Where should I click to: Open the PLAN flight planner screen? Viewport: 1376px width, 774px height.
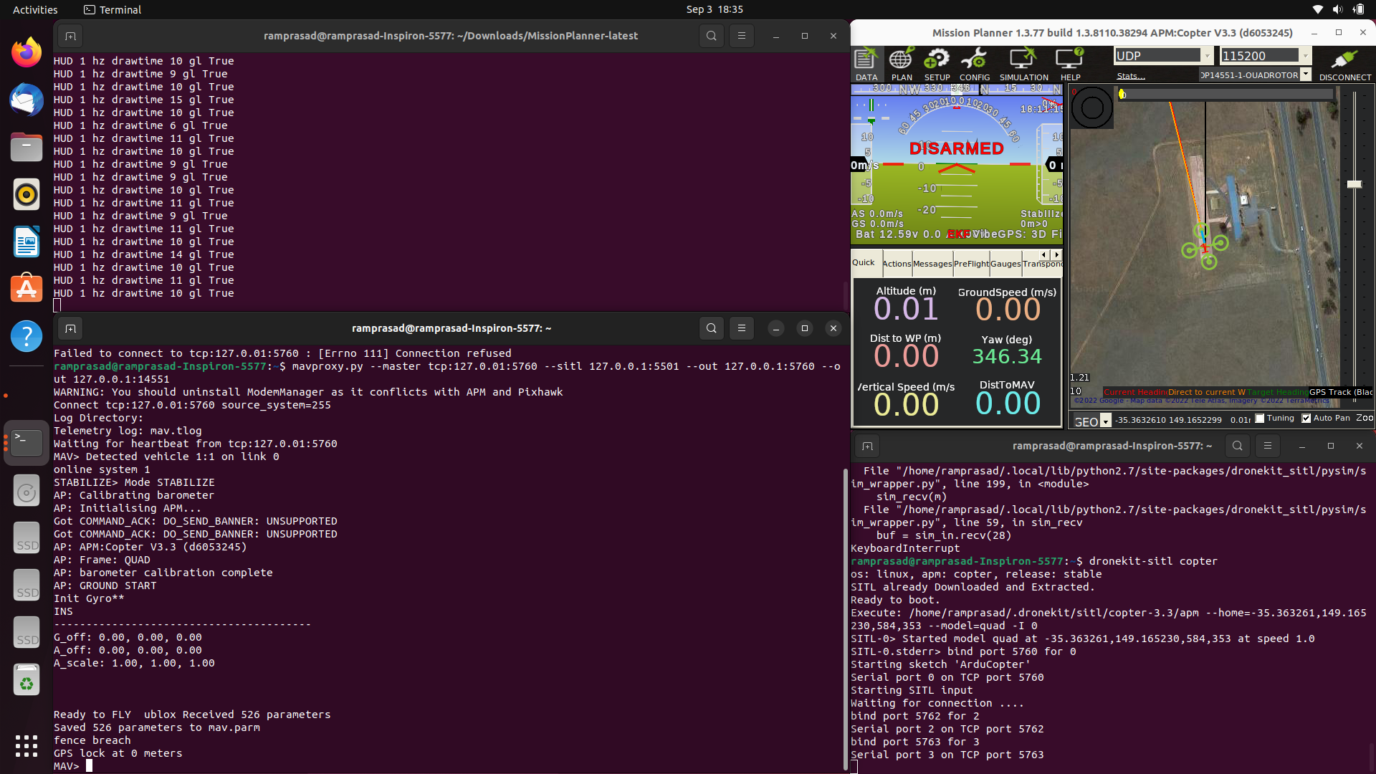pos(901,64)
